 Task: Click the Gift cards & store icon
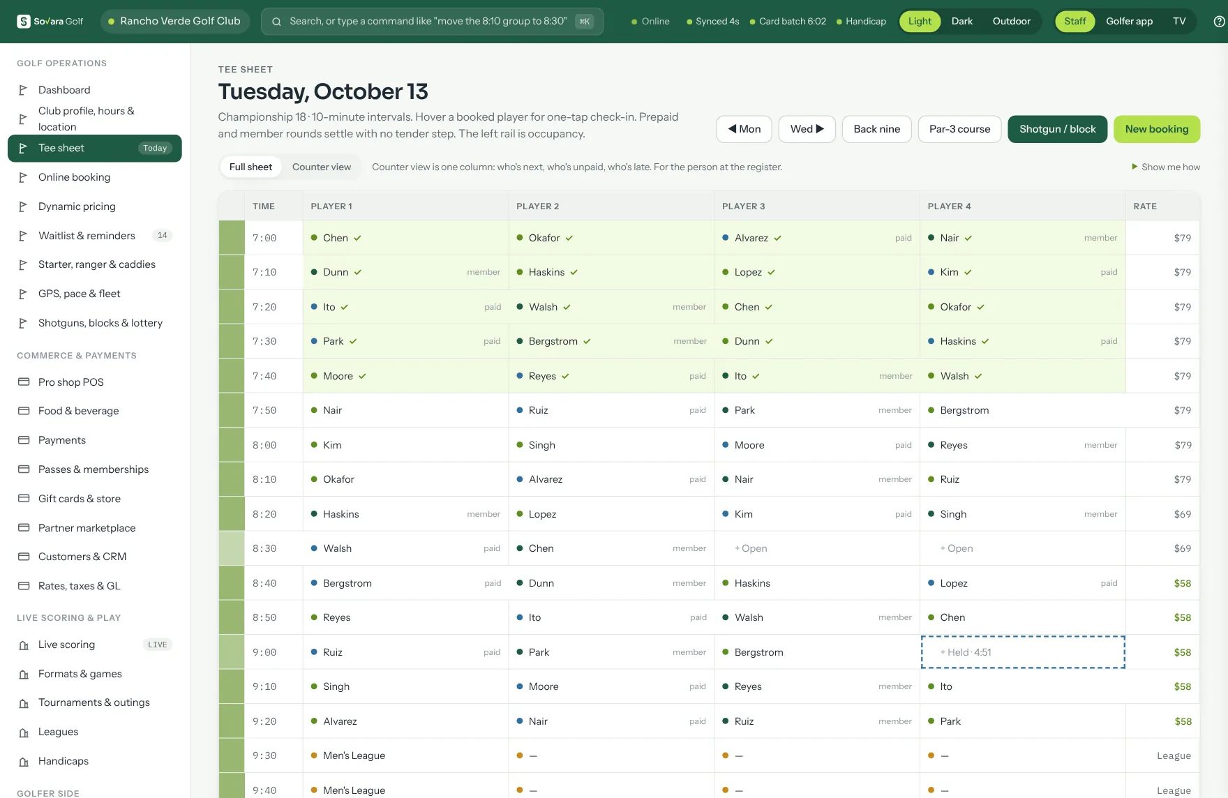(x=24, y=499)
